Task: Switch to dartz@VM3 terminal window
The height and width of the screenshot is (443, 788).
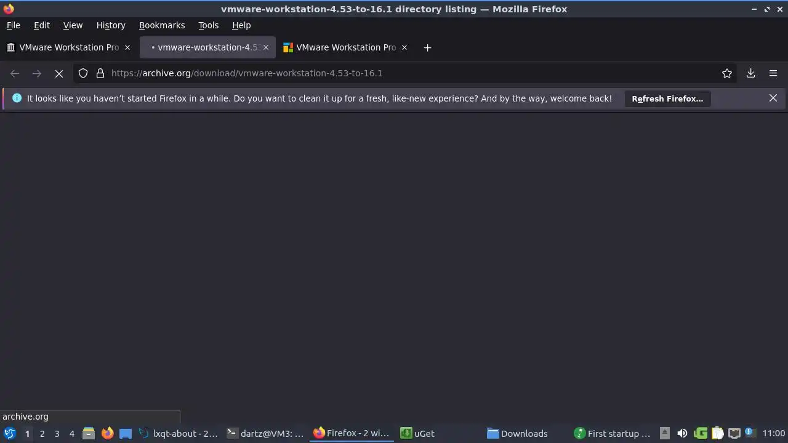Action: (x=265, y=433)
